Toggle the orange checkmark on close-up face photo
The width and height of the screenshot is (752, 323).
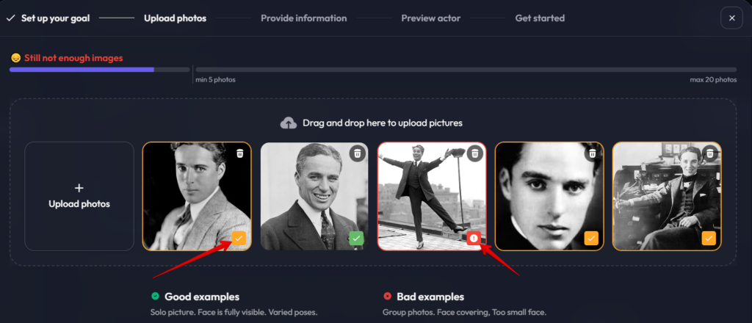click(591, 238)
